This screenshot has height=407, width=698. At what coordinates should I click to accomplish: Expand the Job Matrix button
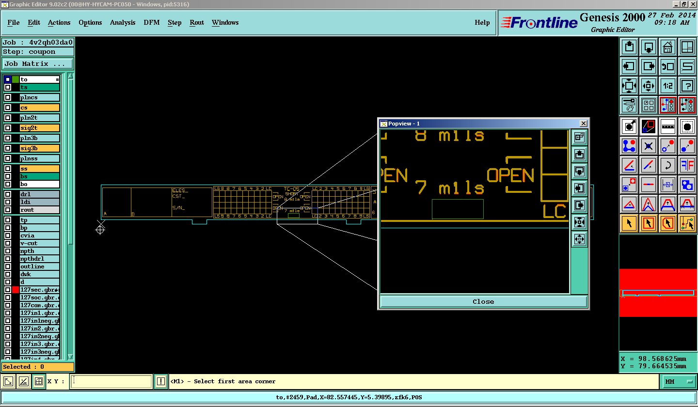pyautogui.click(x=38, y=64)
